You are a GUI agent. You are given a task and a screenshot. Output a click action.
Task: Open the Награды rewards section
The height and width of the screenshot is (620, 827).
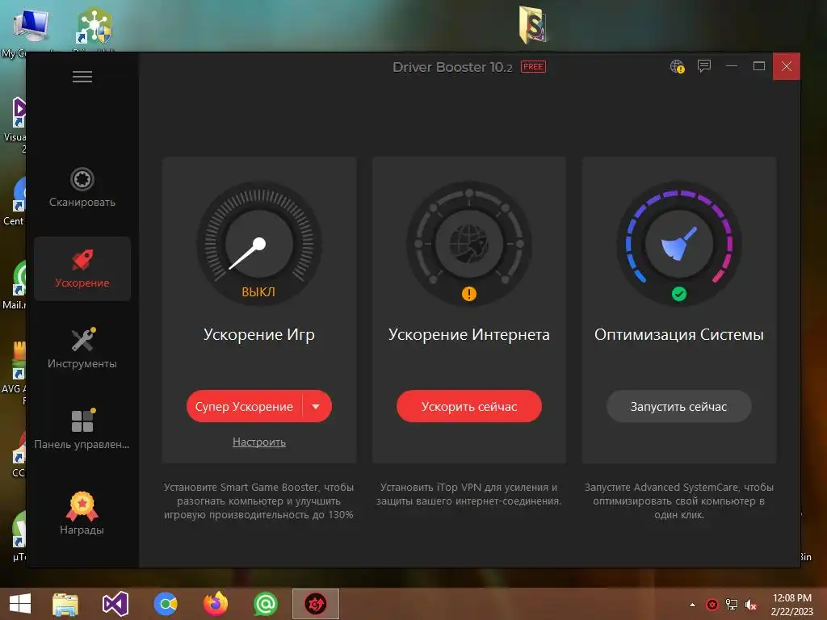coord(82,513)
